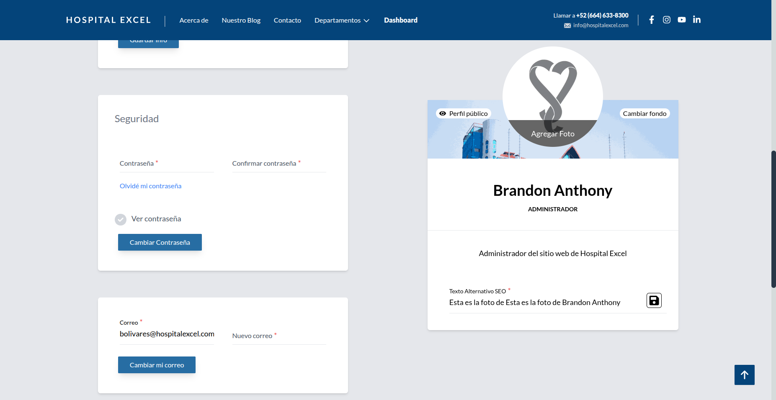The image size is (776, 400).
Task: Click the email envelope icon in header
Action: 567,26
